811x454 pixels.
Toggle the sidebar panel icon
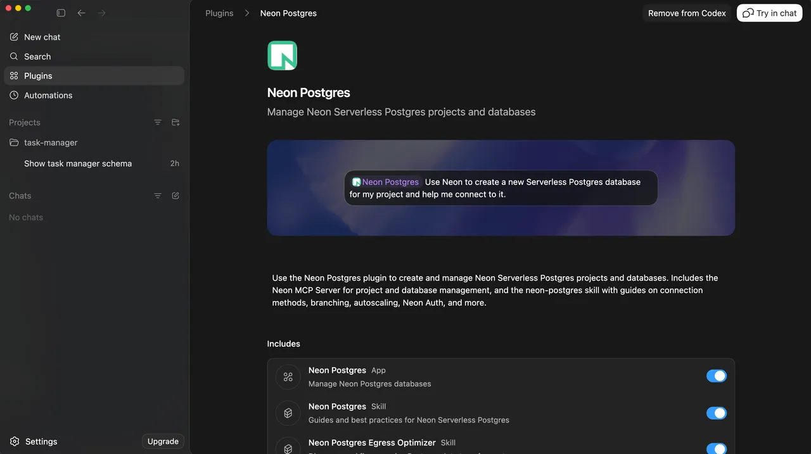61,13
